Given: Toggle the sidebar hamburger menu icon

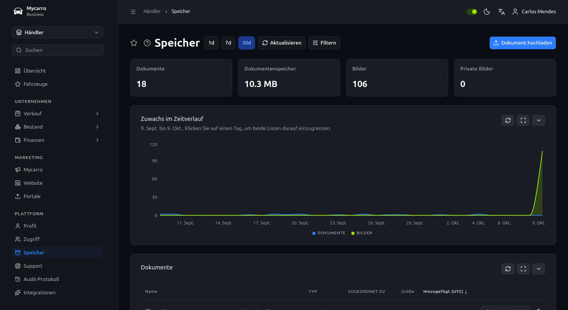Looking at the screenshot, I should (x=133, y=12).
